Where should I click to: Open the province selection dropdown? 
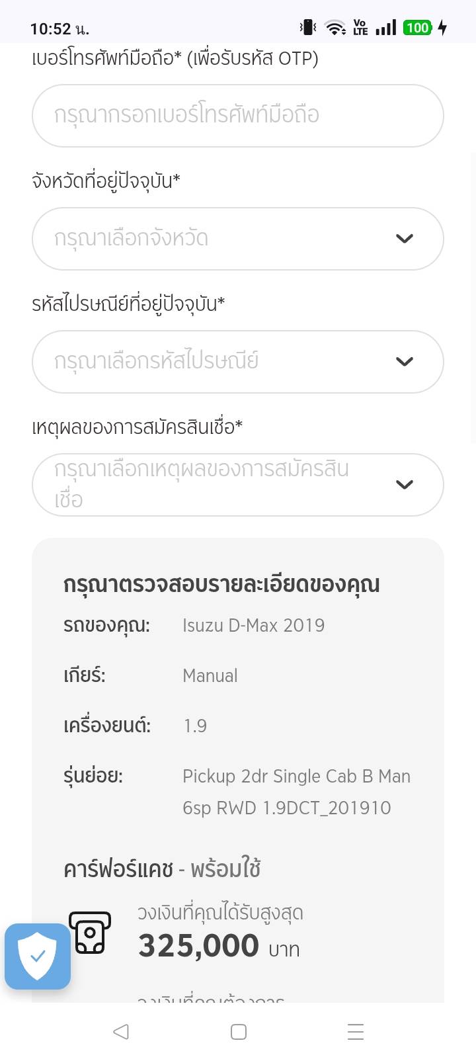[x=218, y=239]
